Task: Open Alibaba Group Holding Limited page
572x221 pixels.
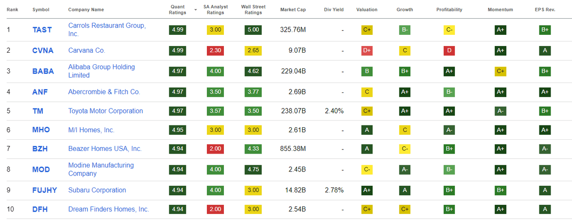Action: [101, 71]
